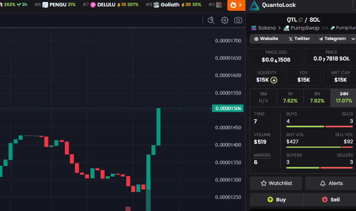Click the PRICE USD box
Image resolution: width=356 pixels, height=211 pixels.
coord(276,57)
